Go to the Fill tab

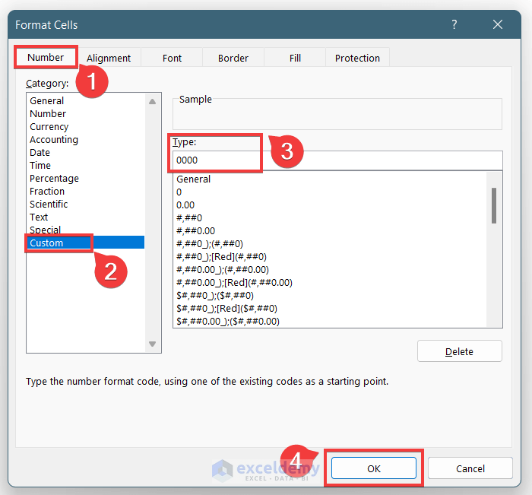[x=295, y=58]
